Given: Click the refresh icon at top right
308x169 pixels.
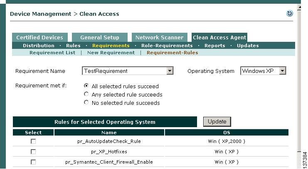Looking at the screenshot, I should coord(290,14).
